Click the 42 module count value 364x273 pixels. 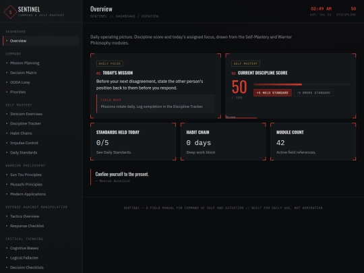(x=280, y=142)
